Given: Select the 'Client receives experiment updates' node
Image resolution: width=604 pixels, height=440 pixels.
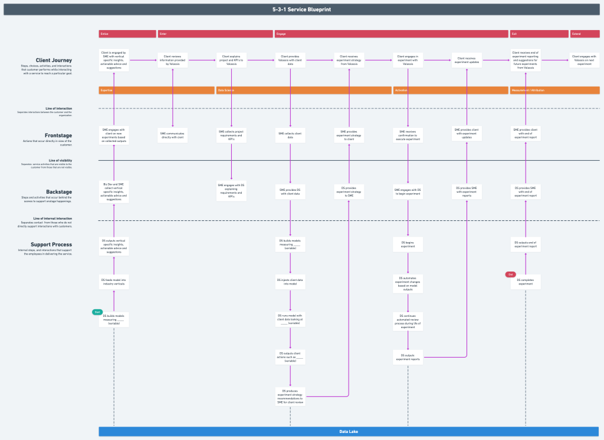Looking at the screenshot, I should click(466, 59).
